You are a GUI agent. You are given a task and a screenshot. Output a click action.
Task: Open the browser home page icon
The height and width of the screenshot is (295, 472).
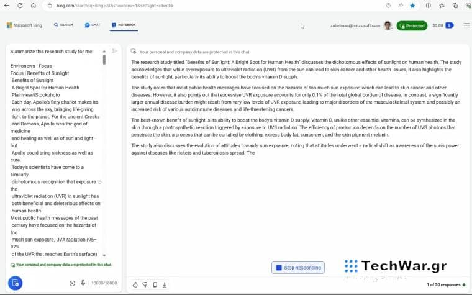coord(34,6)
